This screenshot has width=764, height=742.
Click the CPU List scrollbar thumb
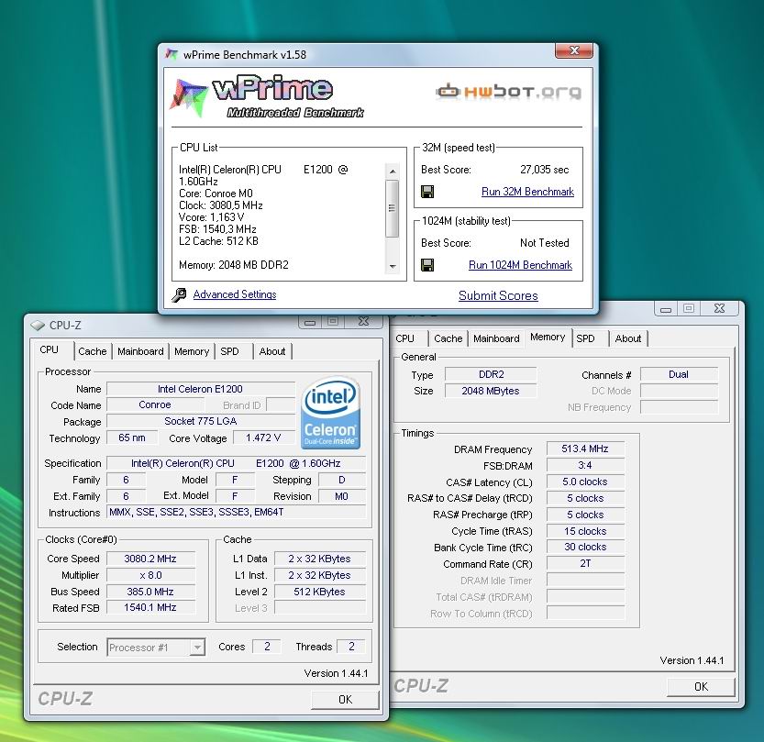393,208
